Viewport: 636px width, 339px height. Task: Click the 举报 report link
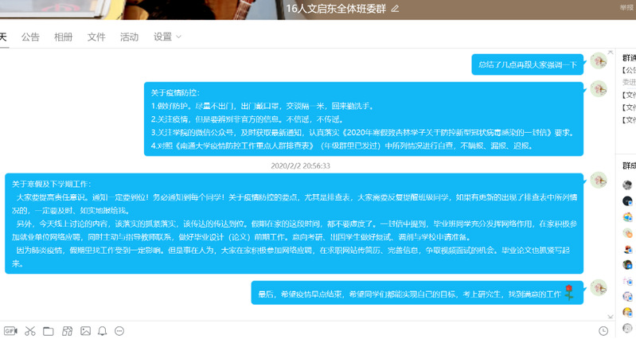(626, 7)
